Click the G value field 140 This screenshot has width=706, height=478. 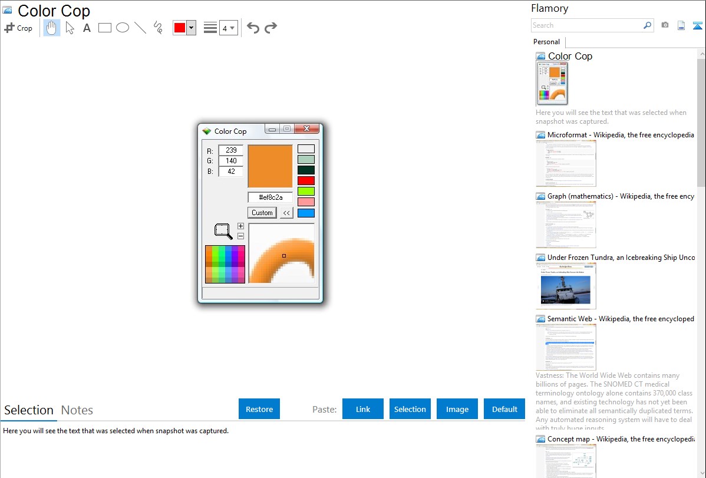pyautogui.click(x=231, y=161)
